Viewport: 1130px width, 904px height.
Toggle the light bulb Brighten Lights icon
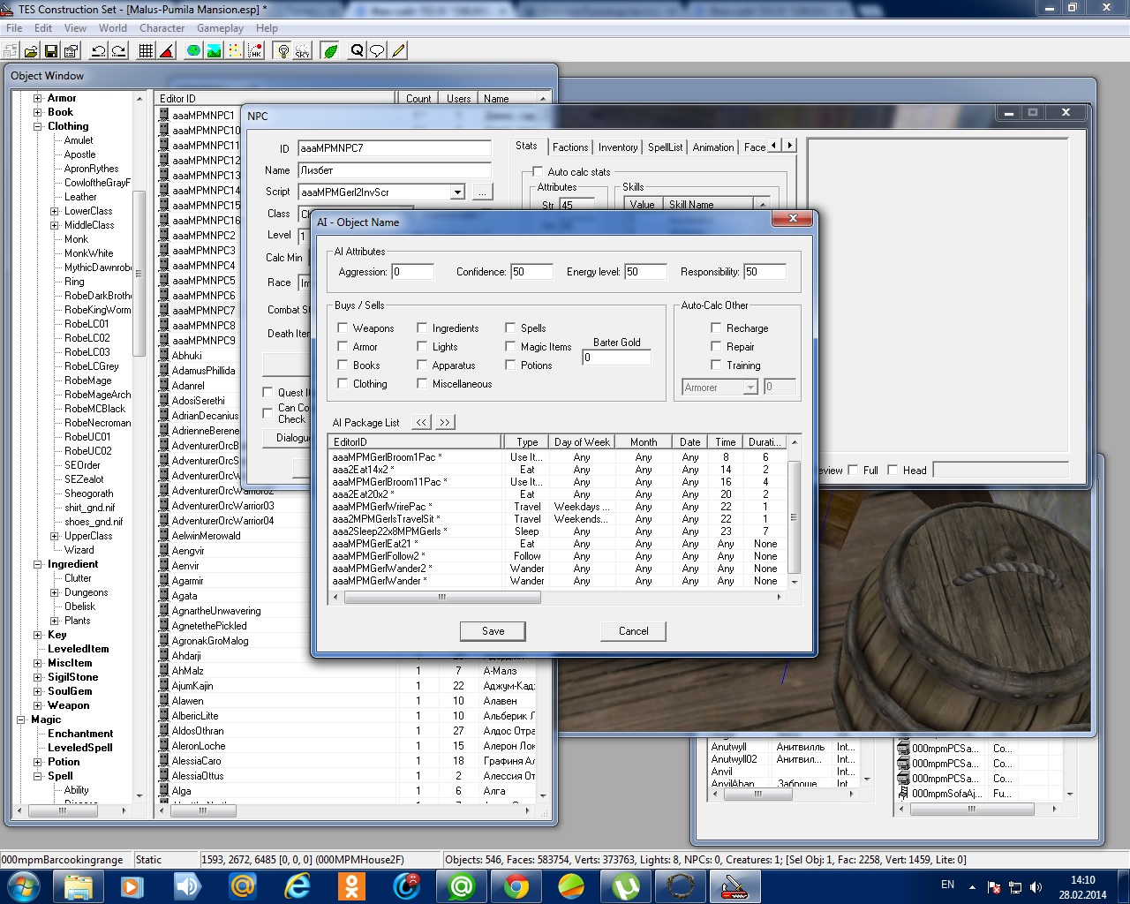point(282,51)
